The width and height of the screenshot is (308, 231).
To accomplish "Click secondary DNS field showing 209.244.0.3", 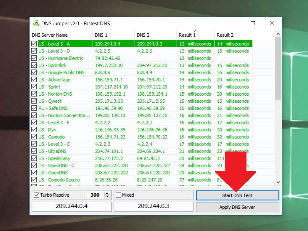I will point(153,206).
